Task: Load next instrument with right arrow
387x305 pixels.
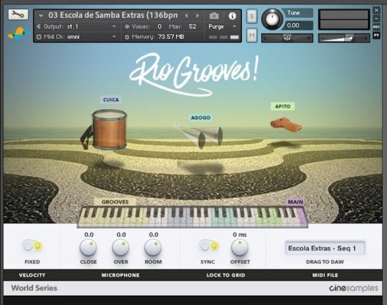Action: 197,15
